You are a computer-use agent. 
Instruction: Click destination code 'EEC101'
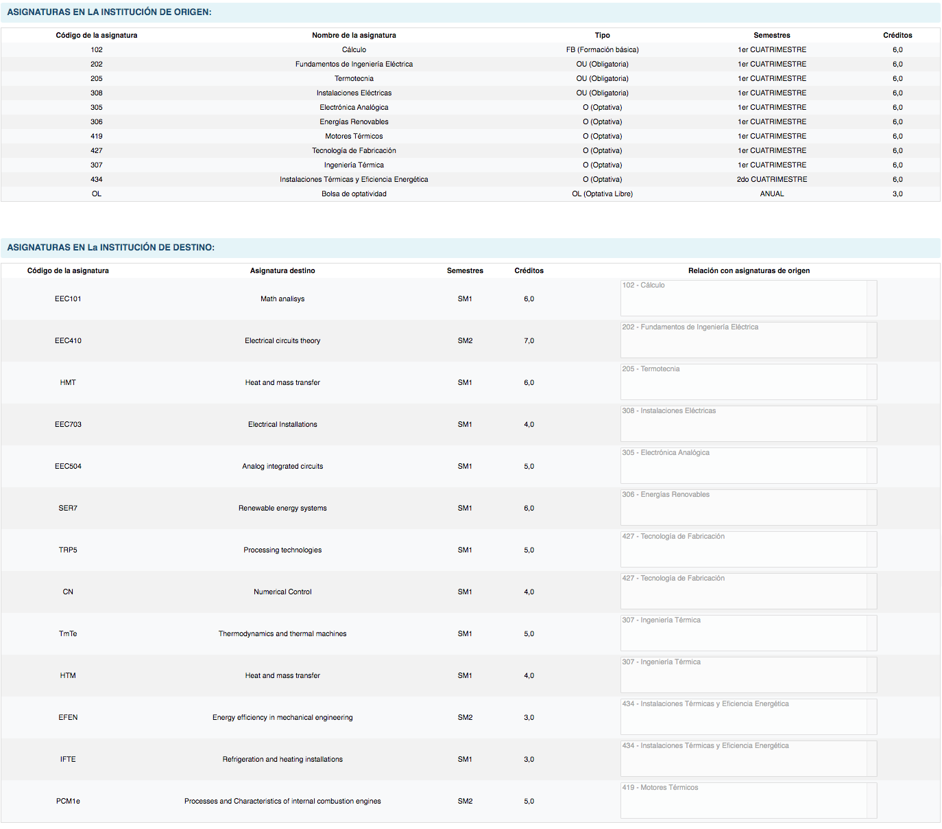pos(68,299)
